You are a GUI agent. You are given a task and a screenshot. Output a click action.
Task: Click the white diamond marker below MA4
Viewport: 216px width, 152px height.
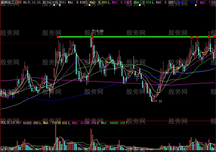pos(140,5)
